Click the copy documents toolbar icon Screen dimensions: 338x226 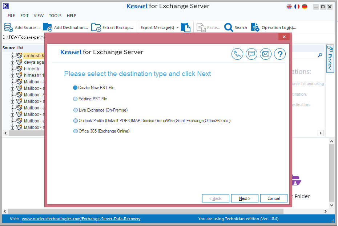tap(186, 27)
